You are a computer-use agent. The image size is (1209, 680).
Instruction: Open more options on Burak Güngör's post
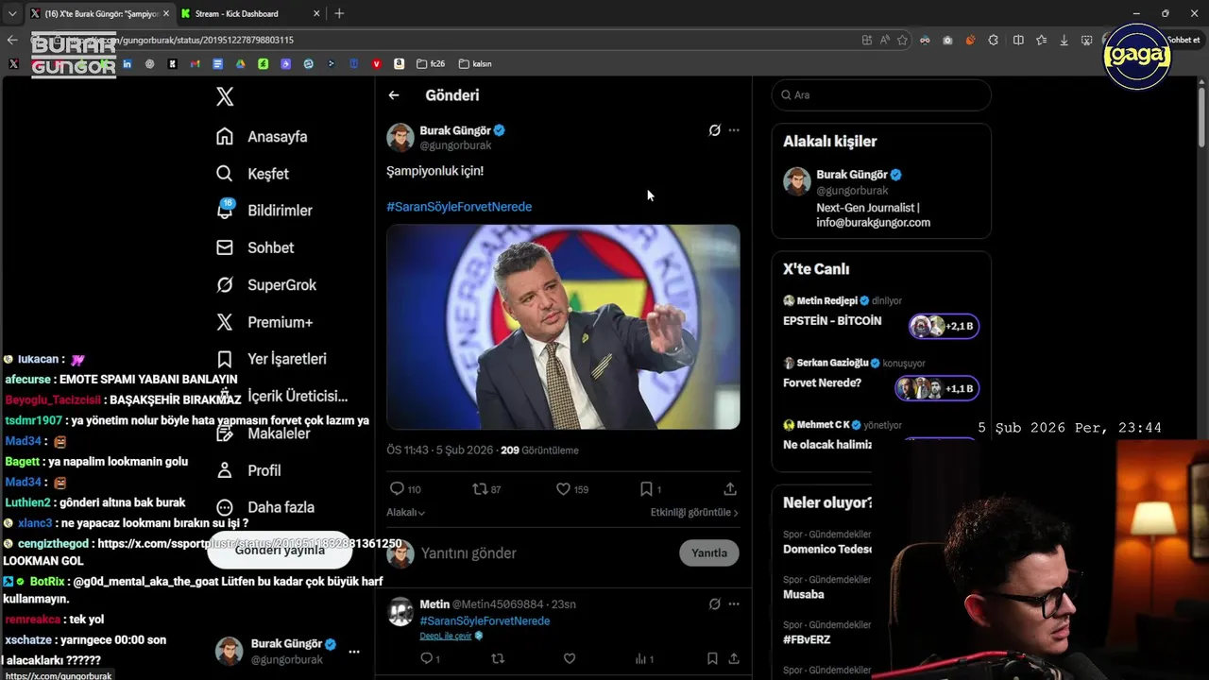pos(734,130)
